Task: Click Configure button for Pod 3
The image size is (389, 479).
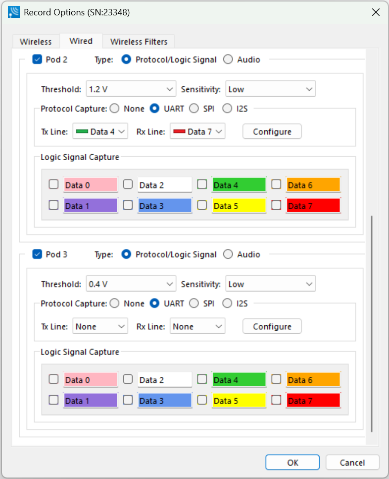Action: point(272,326)
